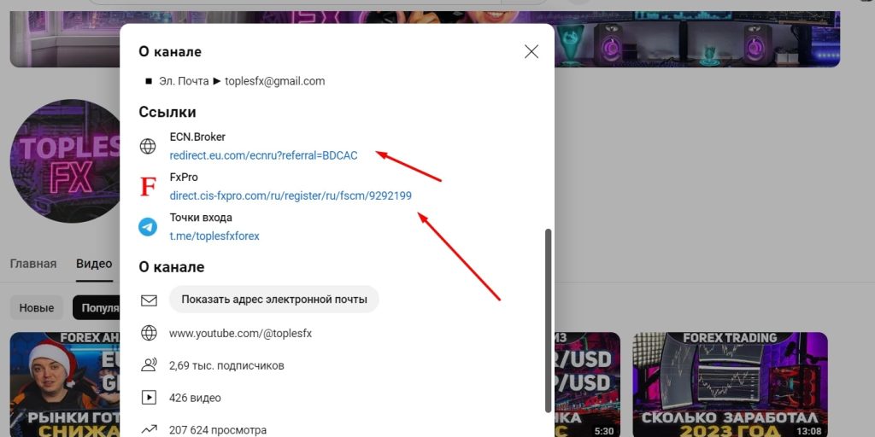Click the 207 624 просмотра text
The height and width of the screenshot is (437, 875).
(218, 430)
